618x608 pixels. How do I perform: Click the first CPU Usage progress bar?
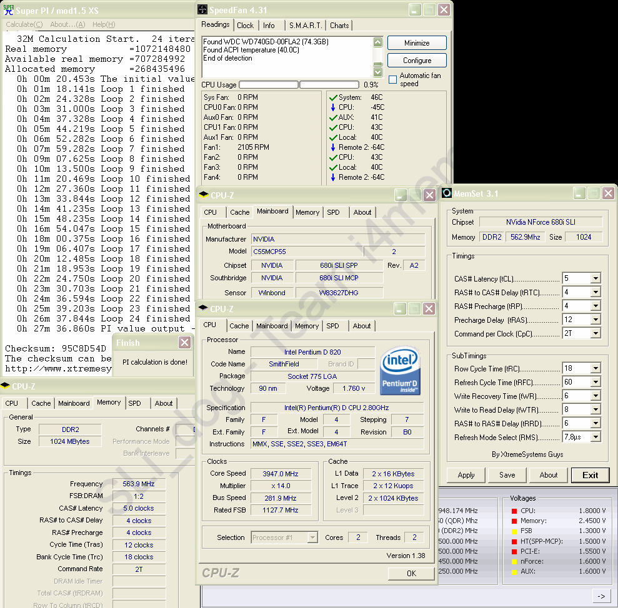[x=269, y=85]
